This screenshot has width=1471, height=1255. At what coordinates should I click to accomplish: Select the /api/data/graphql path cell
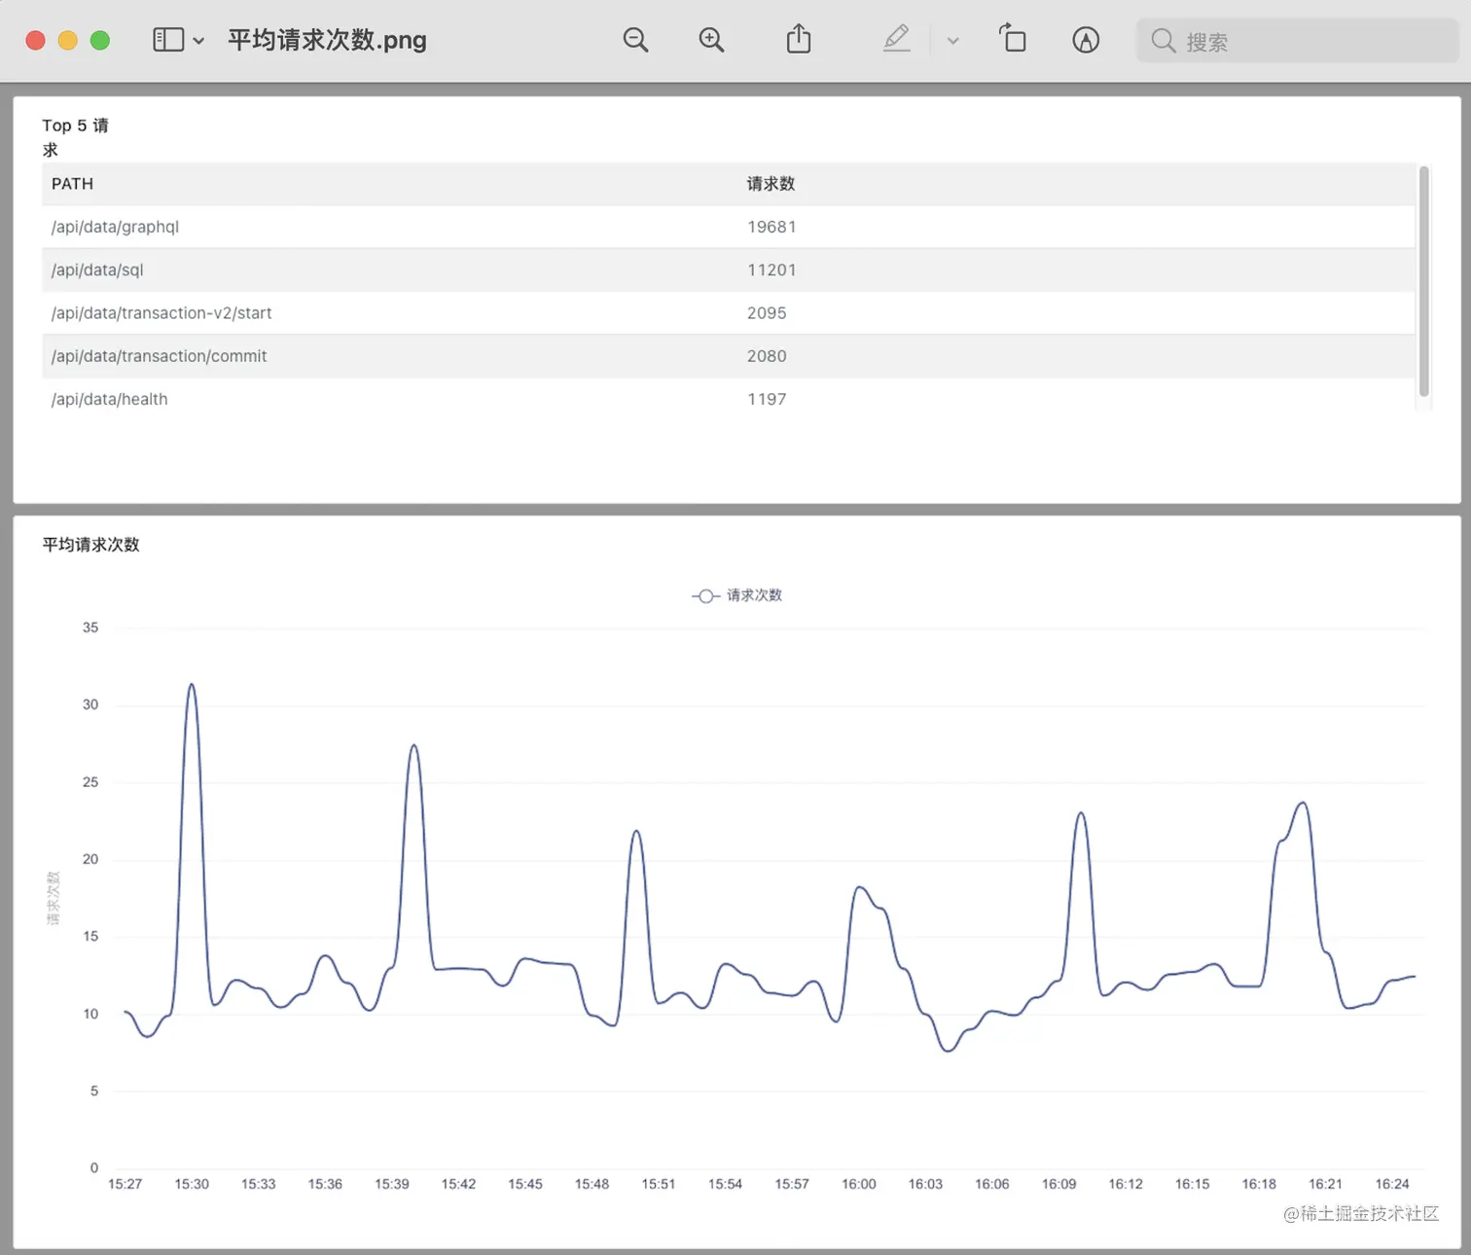click(x=115, y=227)
